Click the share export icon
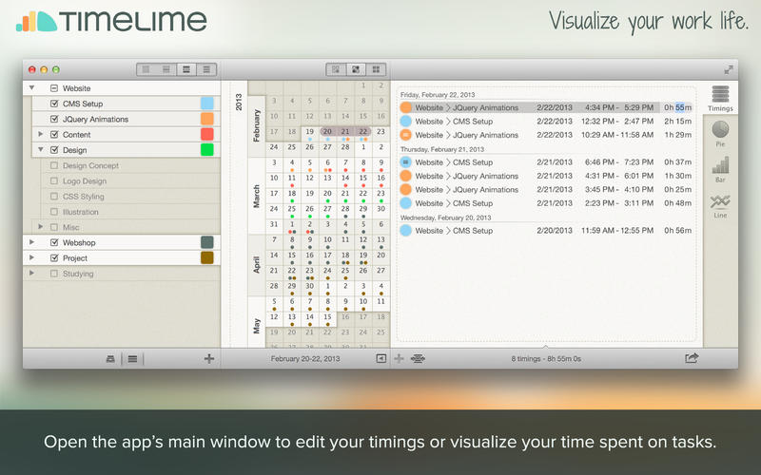The width and height of the screenshot is (761, 475). coord(692,358)
